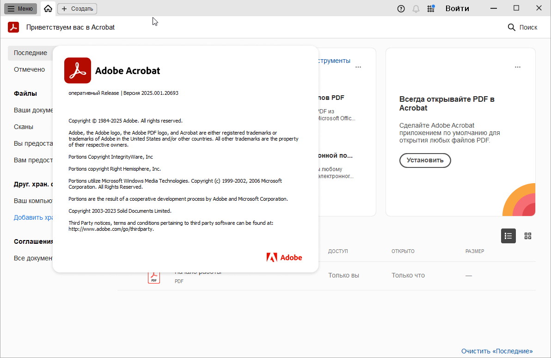Click Всегда открывайте PDF в Acrobat heading
551x358 pixels.
tap(447, 104)
